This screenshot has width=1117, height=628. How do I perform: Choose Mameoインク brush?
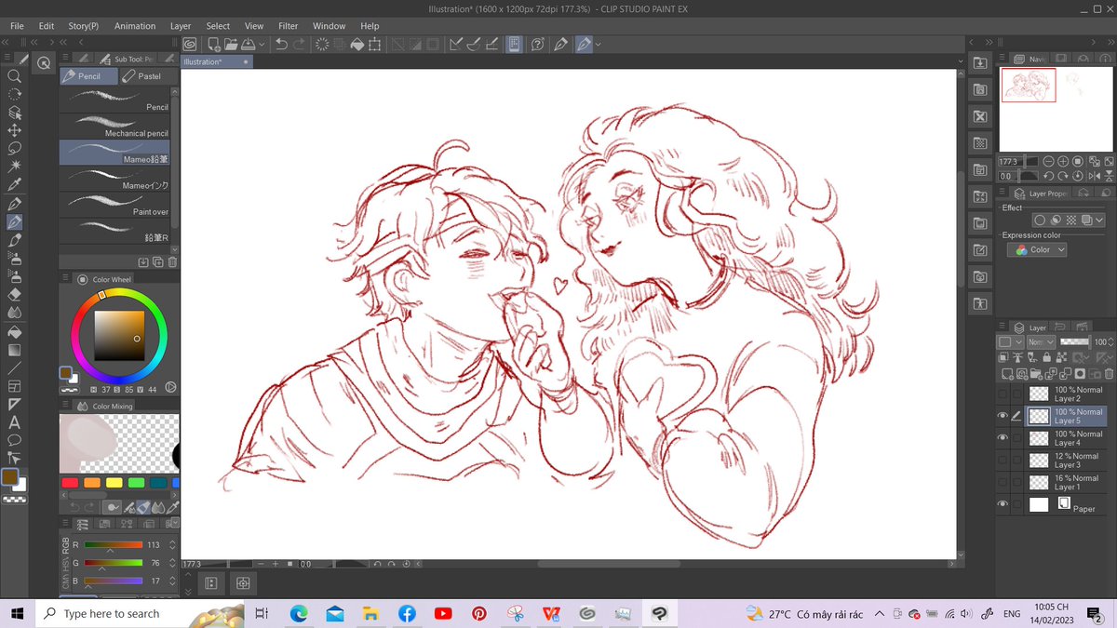tap(115, 179)
